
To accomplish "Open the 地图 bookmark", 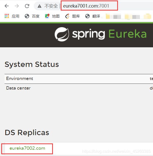I will 56,16.
